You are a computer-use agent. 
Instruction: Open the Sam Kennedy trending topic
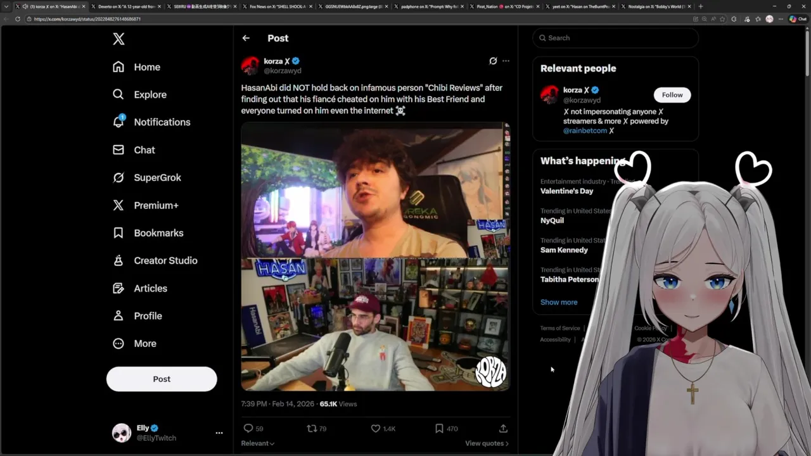[x=564, y=250]
